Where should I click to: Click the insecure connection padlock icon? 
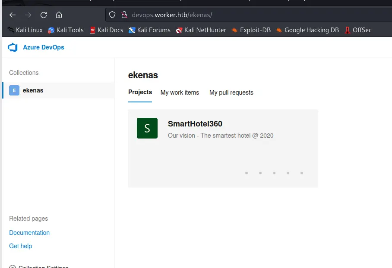click(x=124, y=15)
